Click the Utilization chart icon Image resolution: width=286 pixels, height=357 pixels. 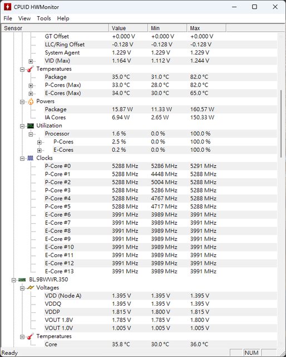[31, 126]
